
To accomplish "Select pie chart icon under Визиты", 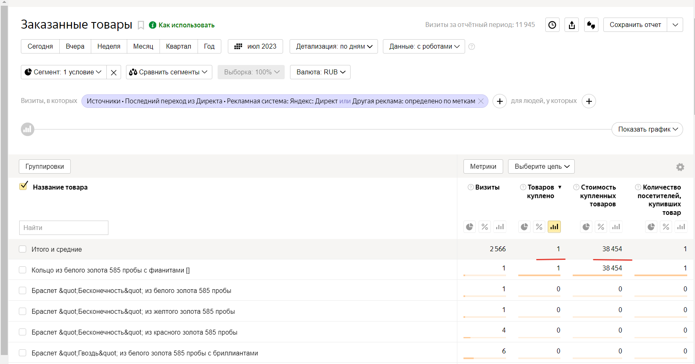I will click(470, 227).
